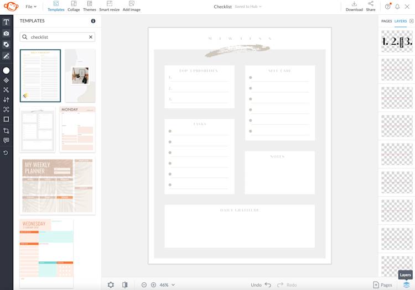The height and width of the screenshot is (290, 415).
Task: Click the TASKS heading on canvas
Action: (200, 124)
